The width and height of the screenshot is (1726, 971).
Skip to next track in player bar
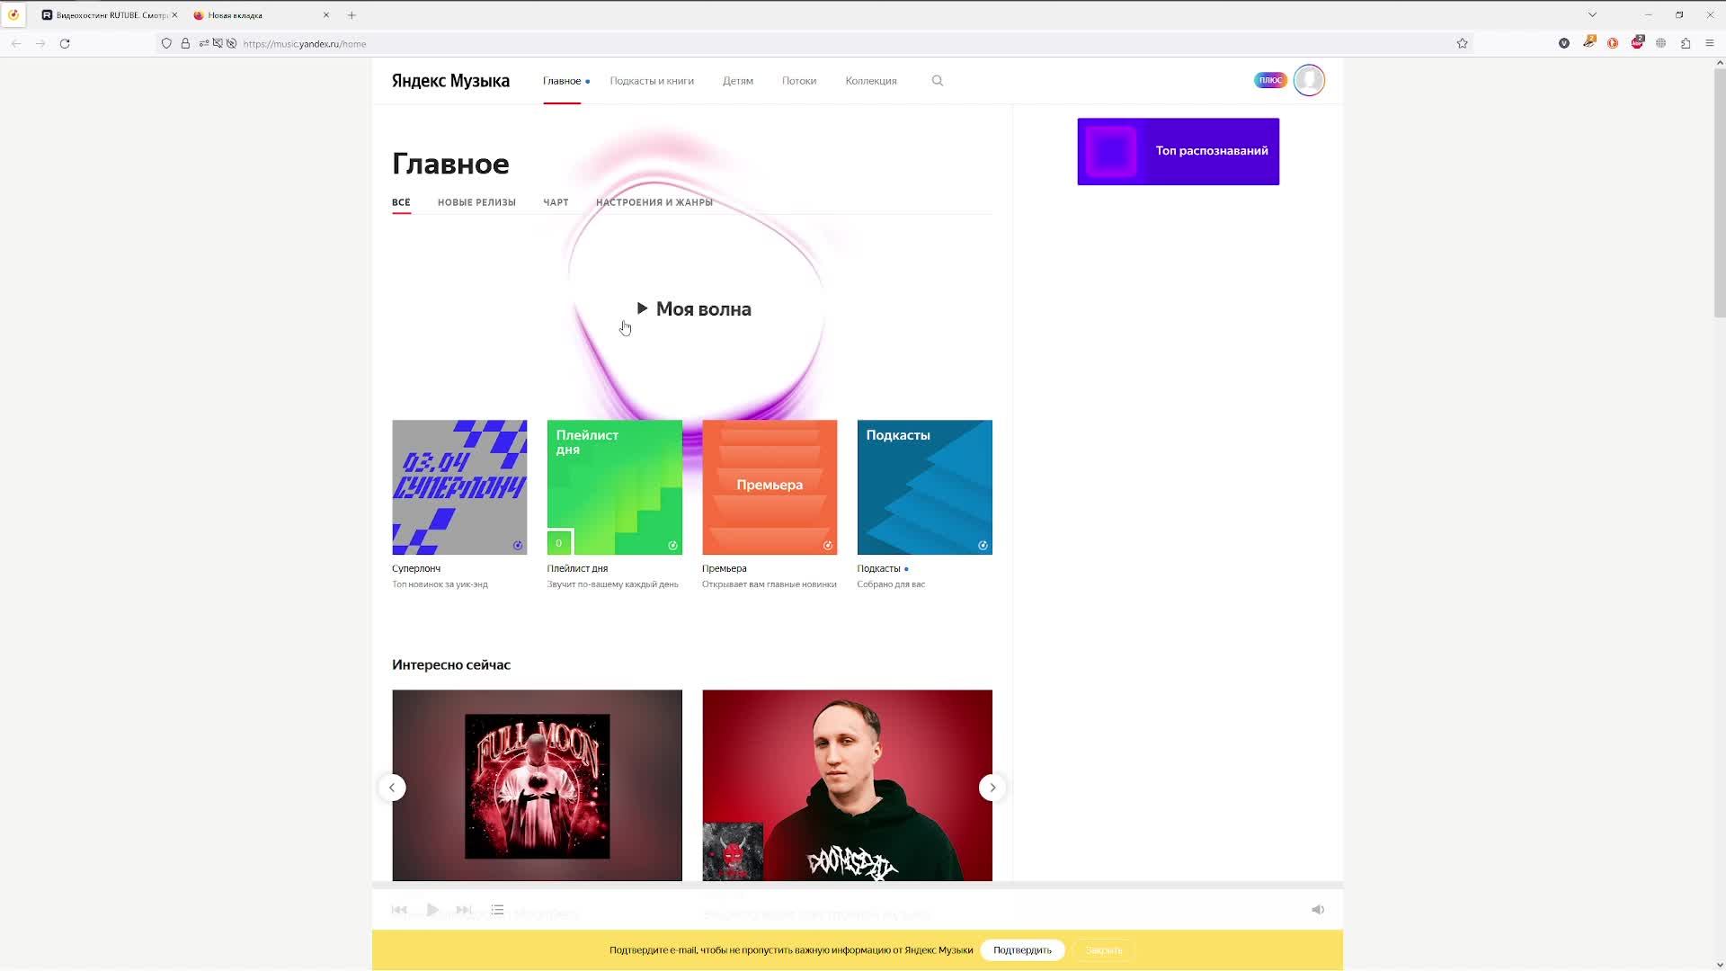pyautogui.click(x=464, y=910)
